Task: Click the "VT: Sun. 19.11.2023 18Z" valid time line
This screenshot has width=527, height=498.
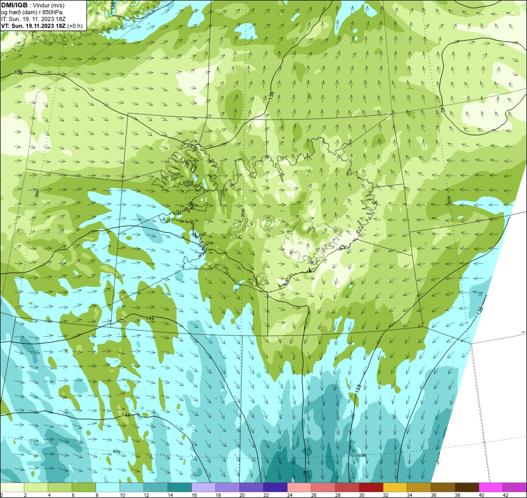Action: coord(33,26)
